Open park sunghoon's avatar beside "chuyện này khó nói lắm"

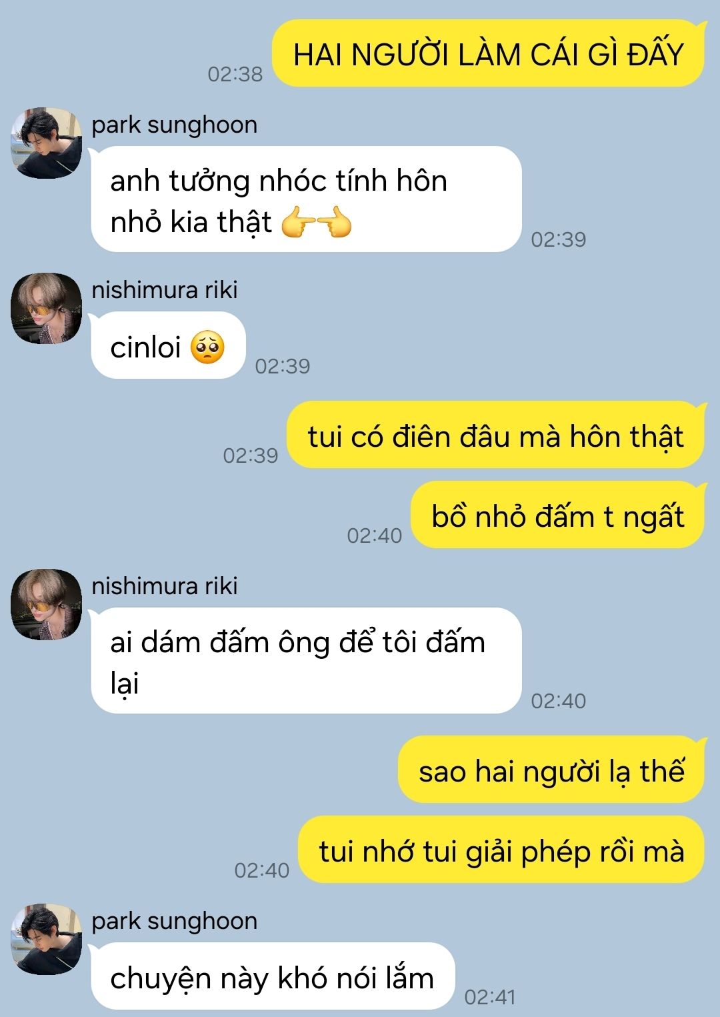(x=47, y=939)
